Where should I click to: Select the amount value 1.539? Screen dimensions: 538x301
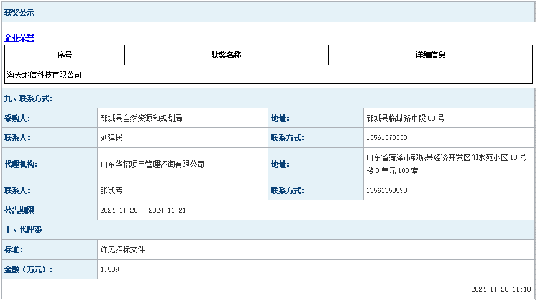tap(109, 269)
